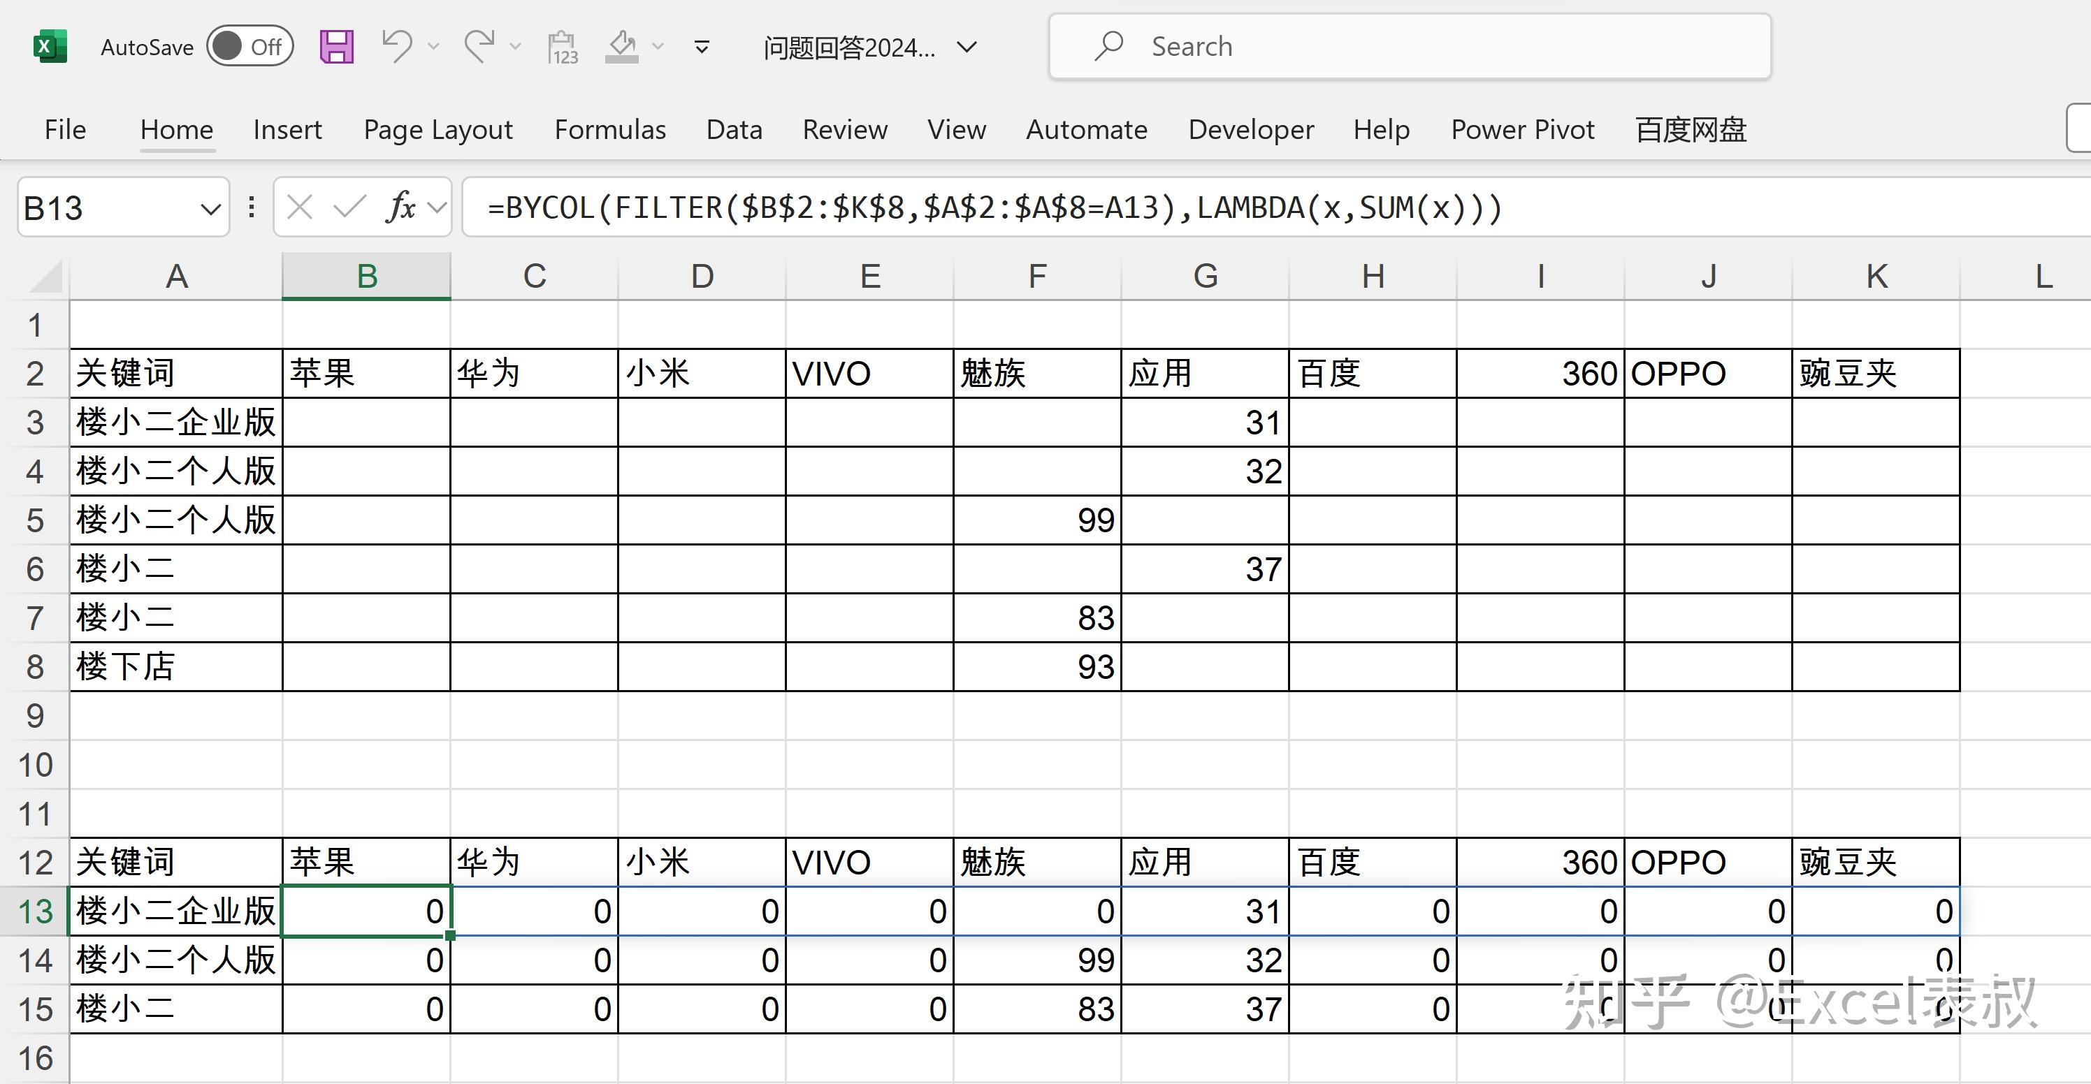
Task: Select row 2 header
Action: pyautogui.click(x=35, y=374)
